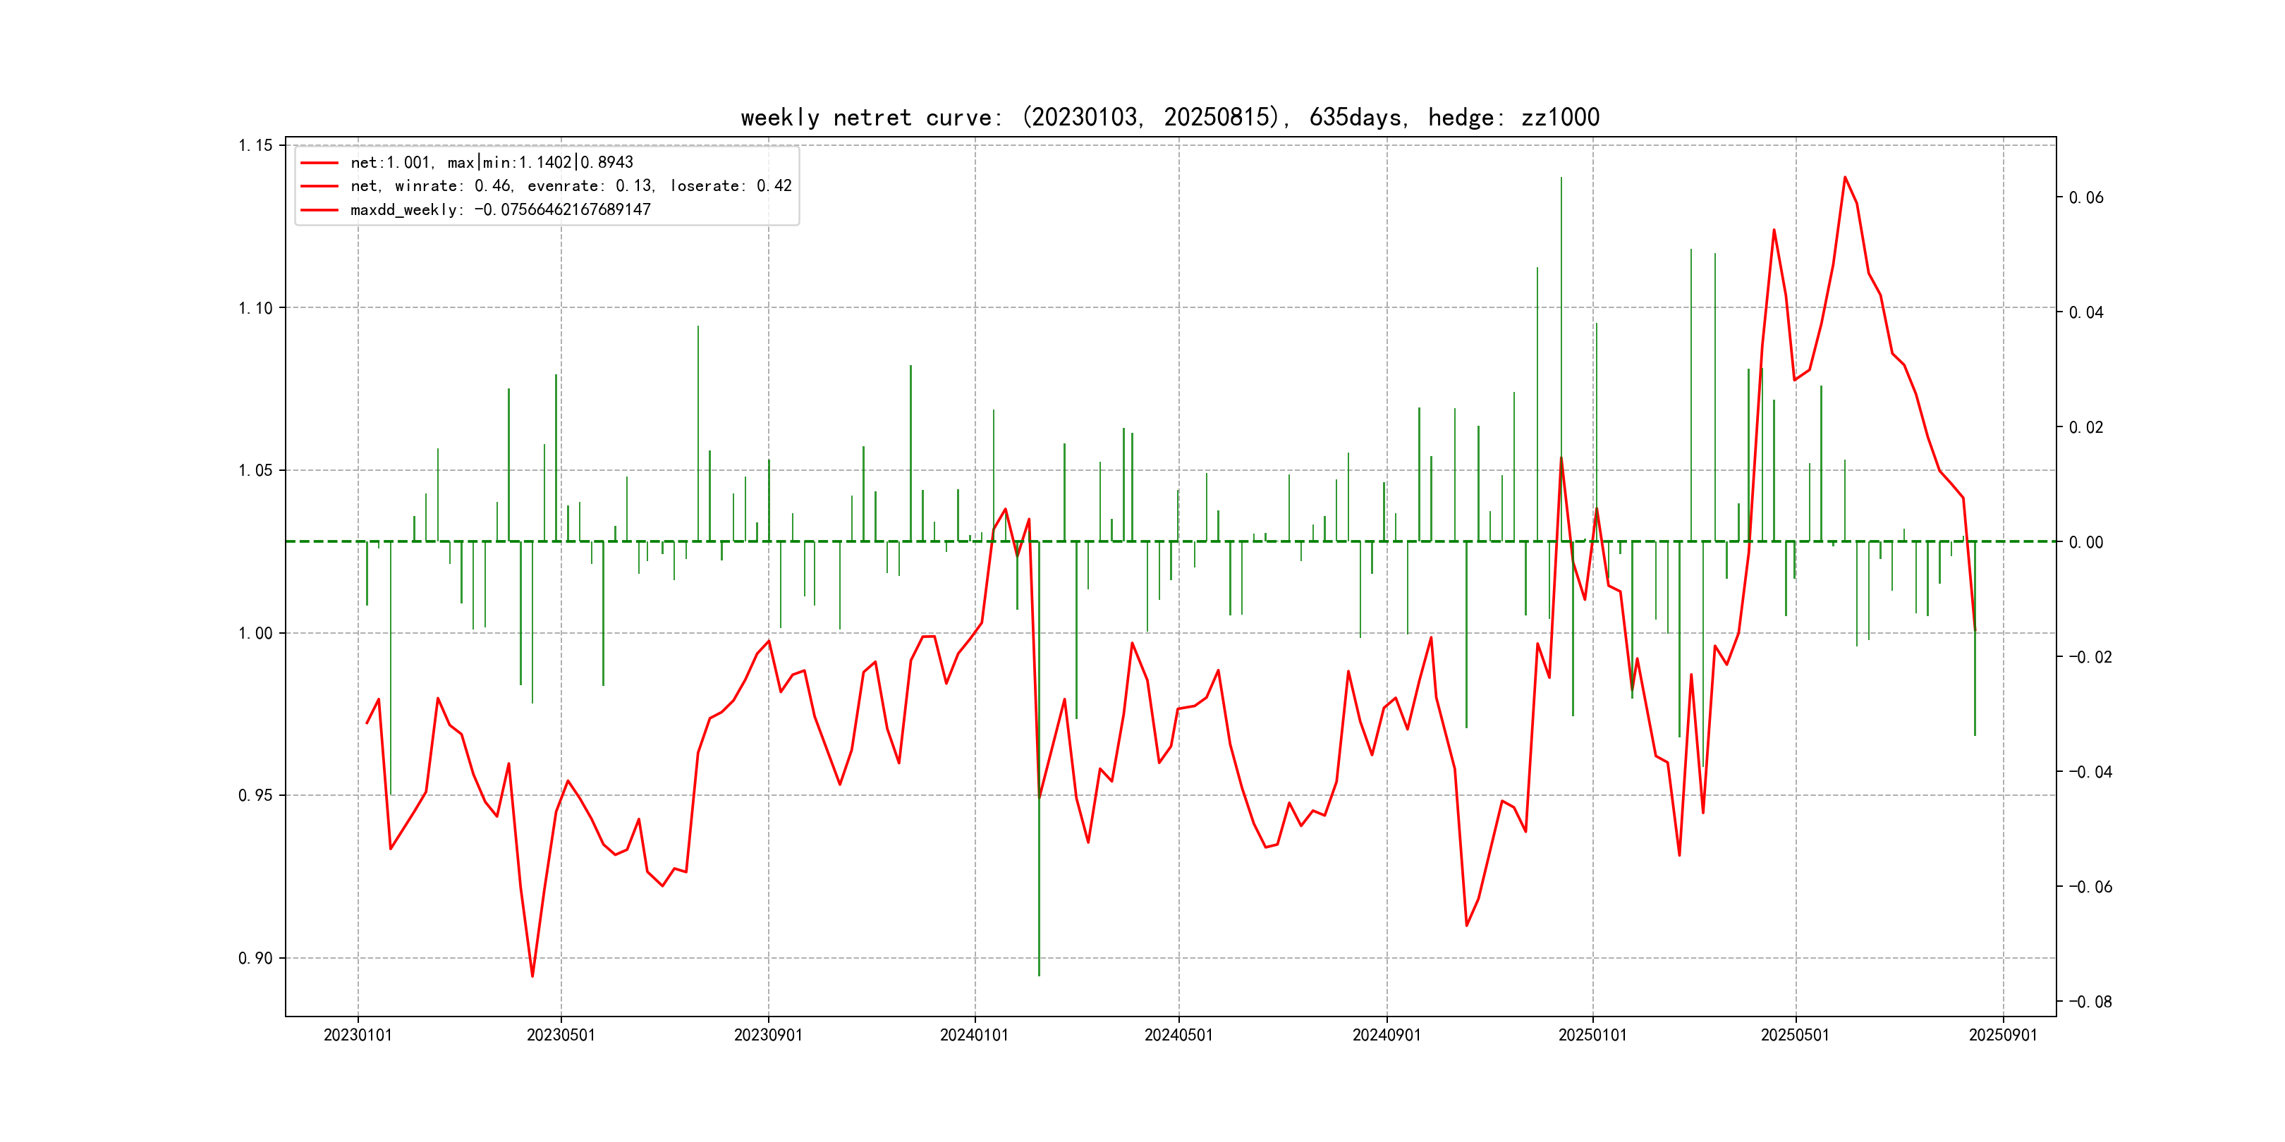Click right y-axis label 0.00
2285x1142 pixels.
coord(2085,543)
